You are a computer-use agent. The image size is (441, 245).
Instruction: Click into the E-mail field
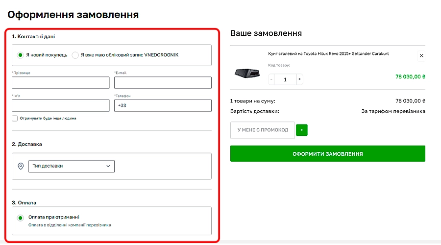163,82
